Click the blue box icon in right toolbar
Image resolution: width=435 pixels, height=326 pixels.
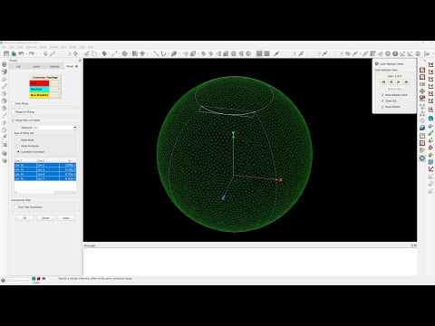(422, 128)
